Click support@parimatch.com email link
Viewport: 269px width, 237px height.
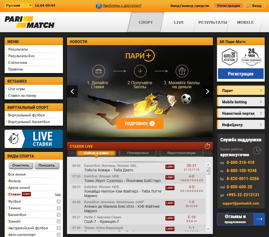(x=241, y=203)
